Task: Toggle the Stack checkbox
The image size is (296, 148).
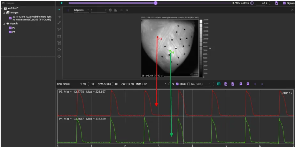Action: coord(177,84)
